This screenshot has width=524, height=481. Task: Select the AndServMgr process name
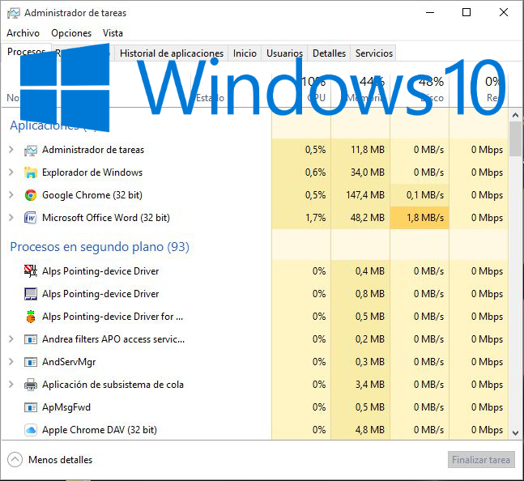click(x=69, y=362)
